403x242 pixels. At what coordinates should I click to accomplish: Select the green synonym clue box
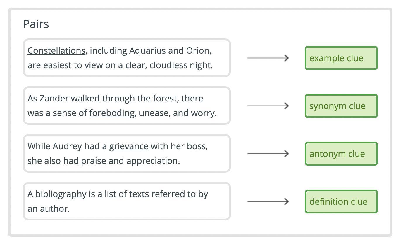tap(341, 106)
